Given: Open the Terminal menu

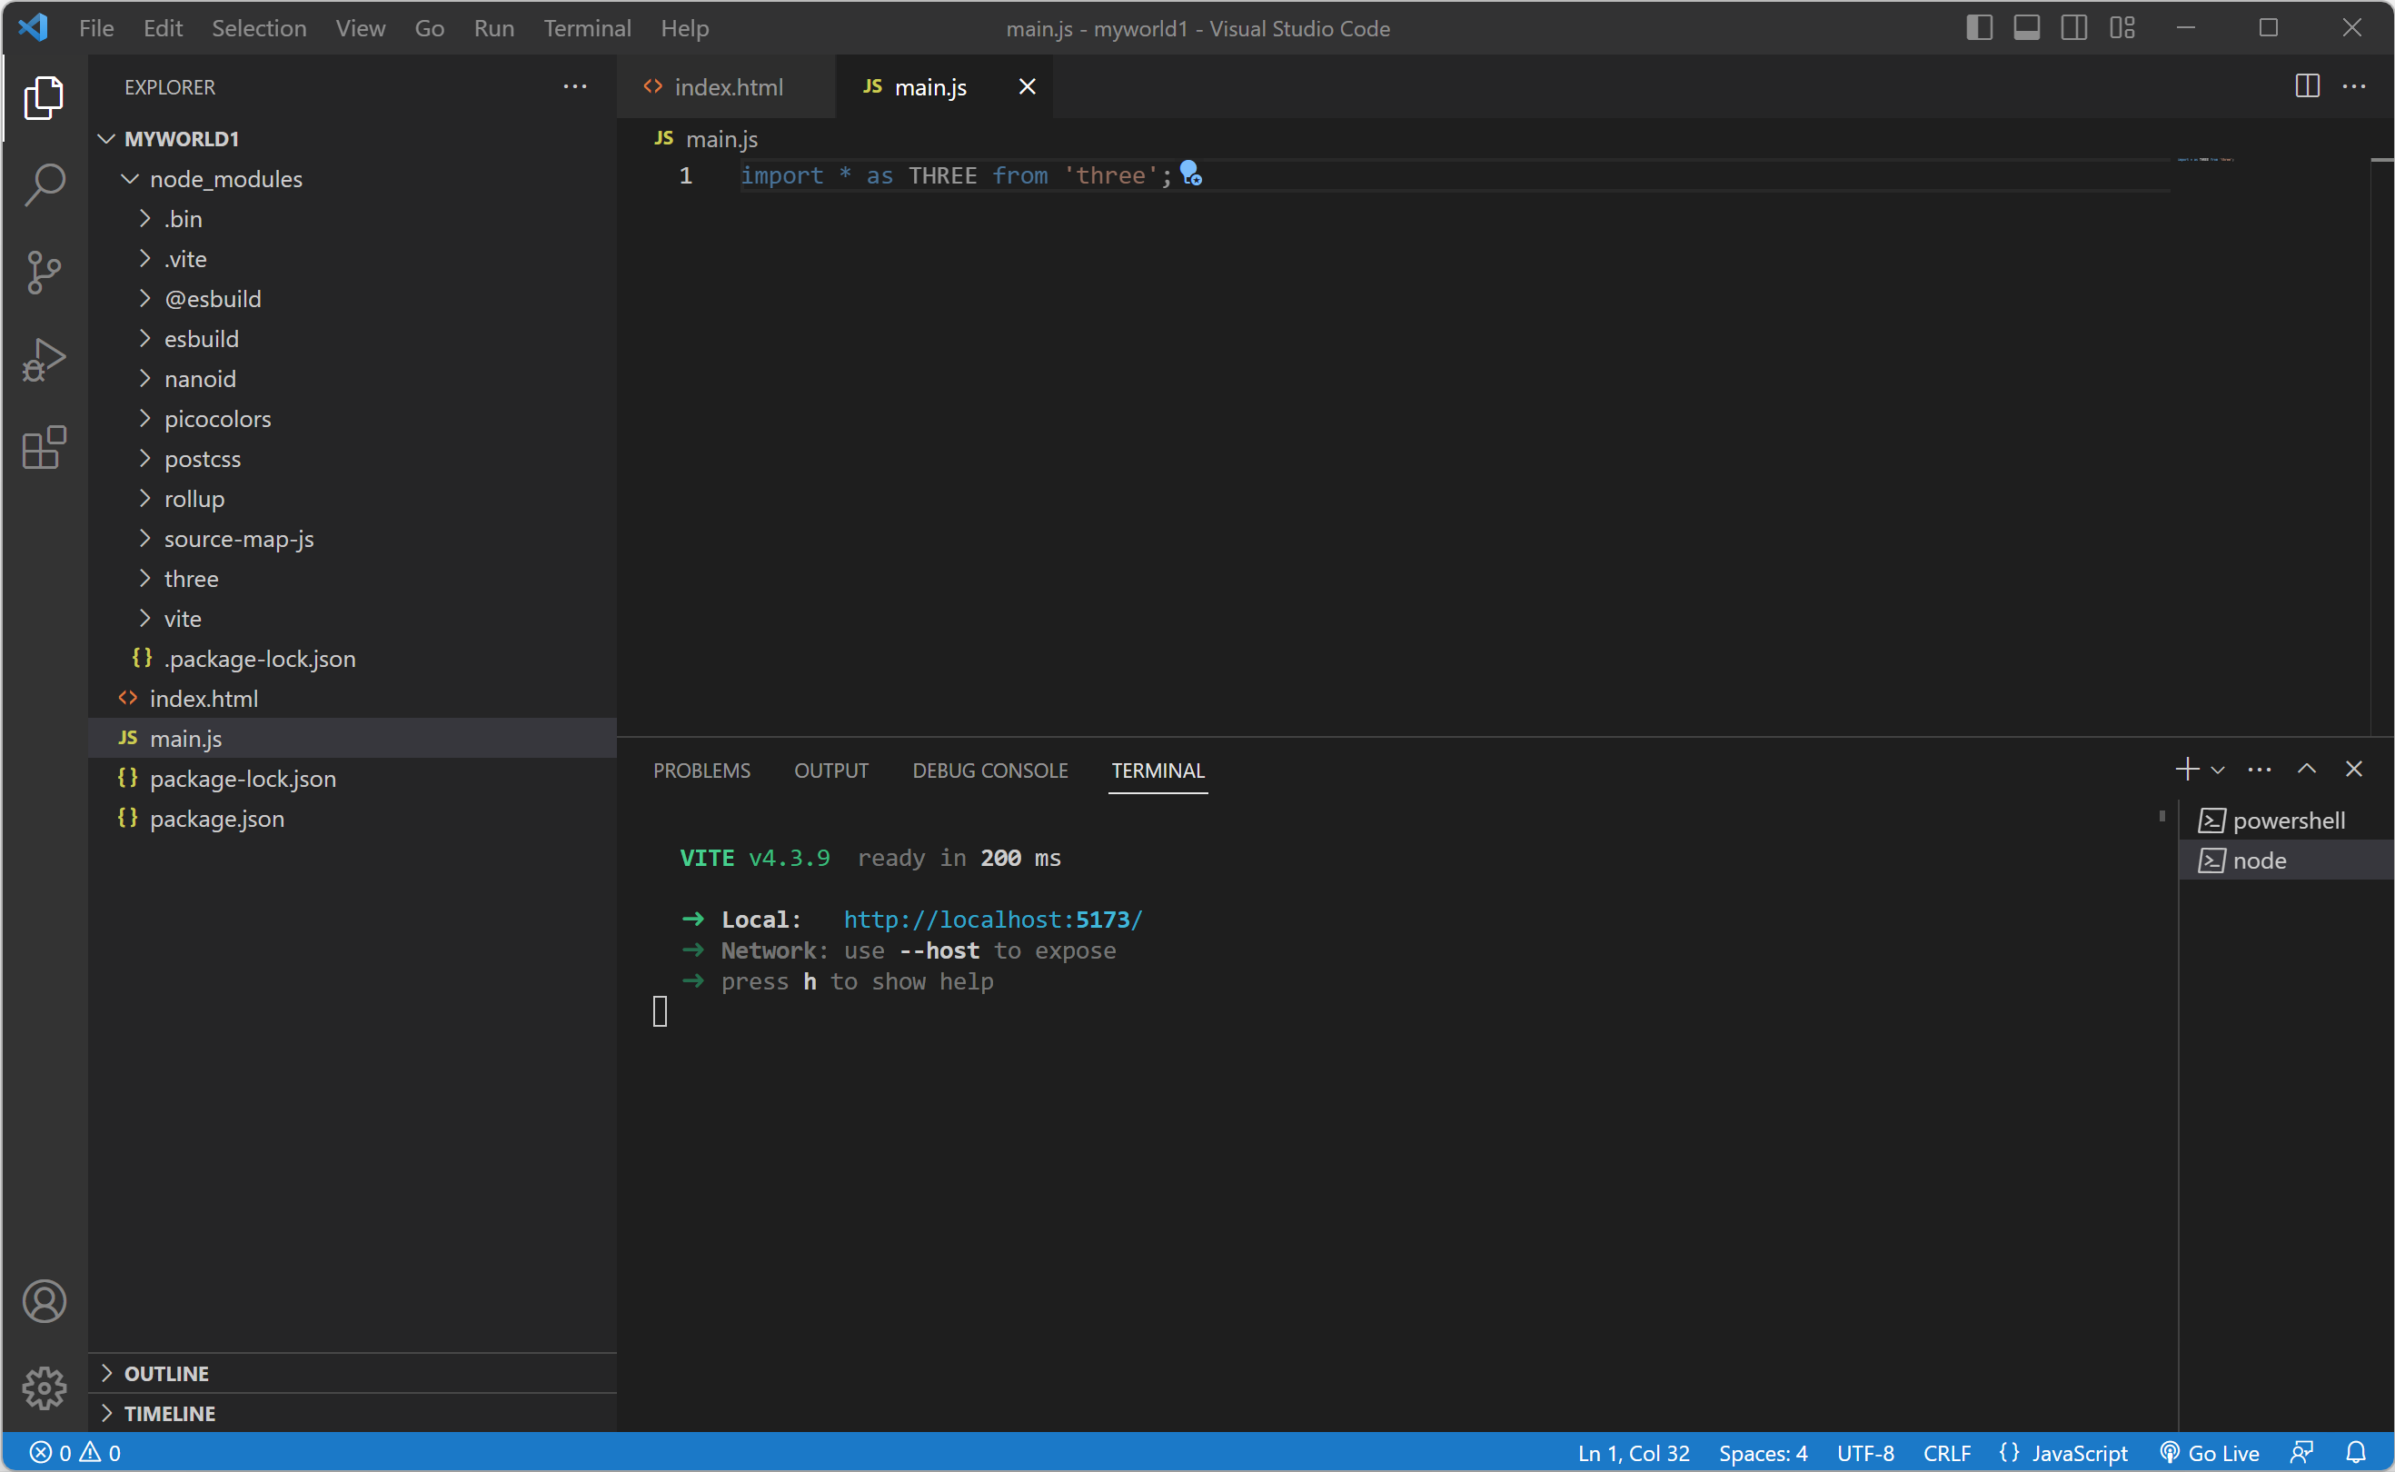Looking at the screenshot, I should click(x=587, y=28).
